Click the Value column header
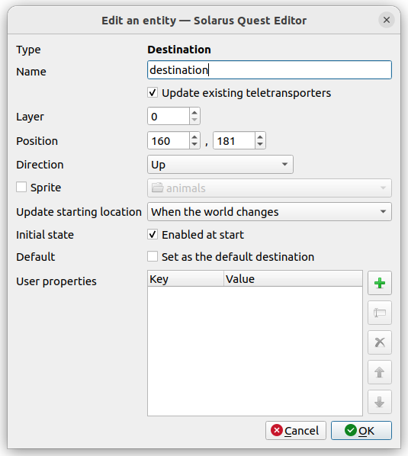408x456 pixels. (293, 278)
